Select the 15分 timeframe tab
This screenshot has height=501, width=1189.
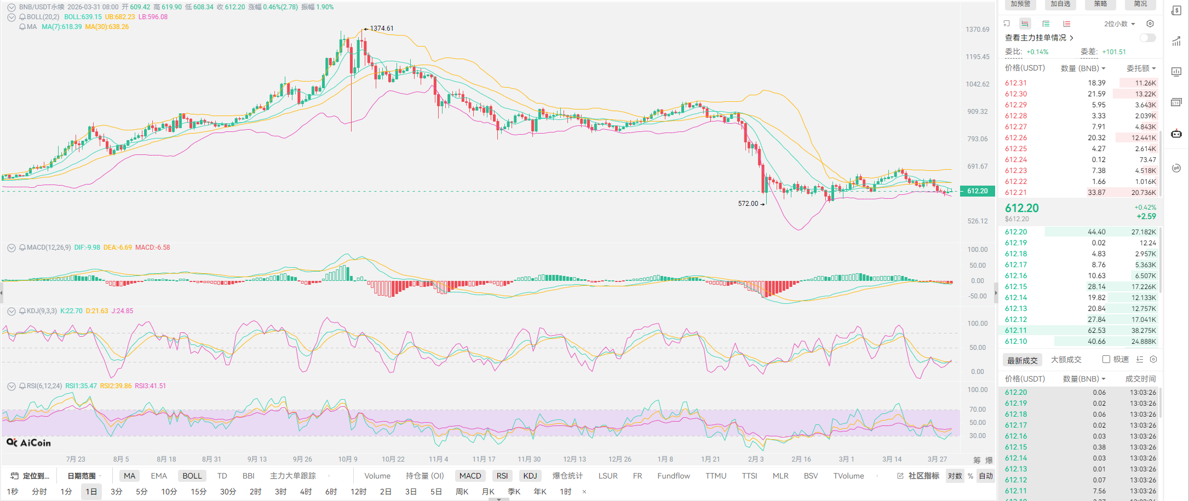click(198, 492)
